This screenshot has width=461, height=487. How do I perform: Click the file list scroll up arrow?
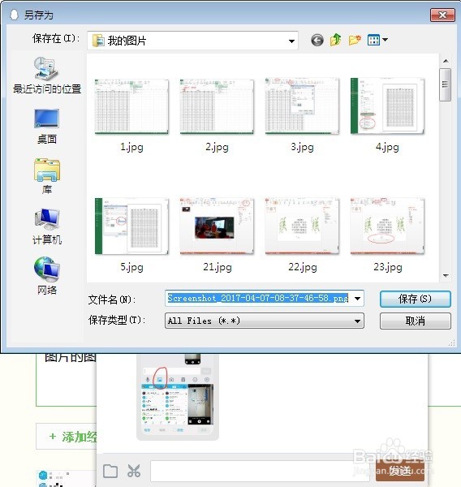tap(446, 61)
